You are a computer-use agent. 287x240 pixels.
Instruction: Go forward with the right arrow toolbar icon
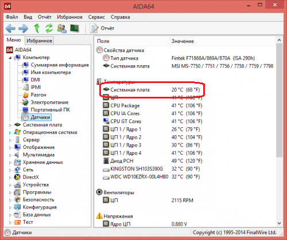[23, 29]
